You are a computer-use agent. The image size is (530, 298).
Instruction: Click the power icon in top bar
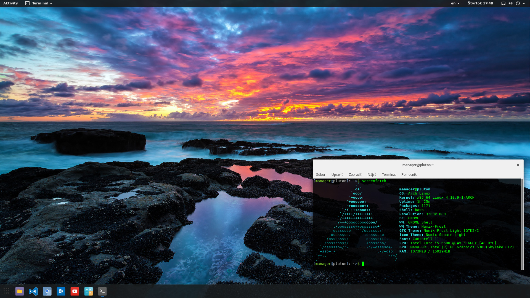[518, 3]
